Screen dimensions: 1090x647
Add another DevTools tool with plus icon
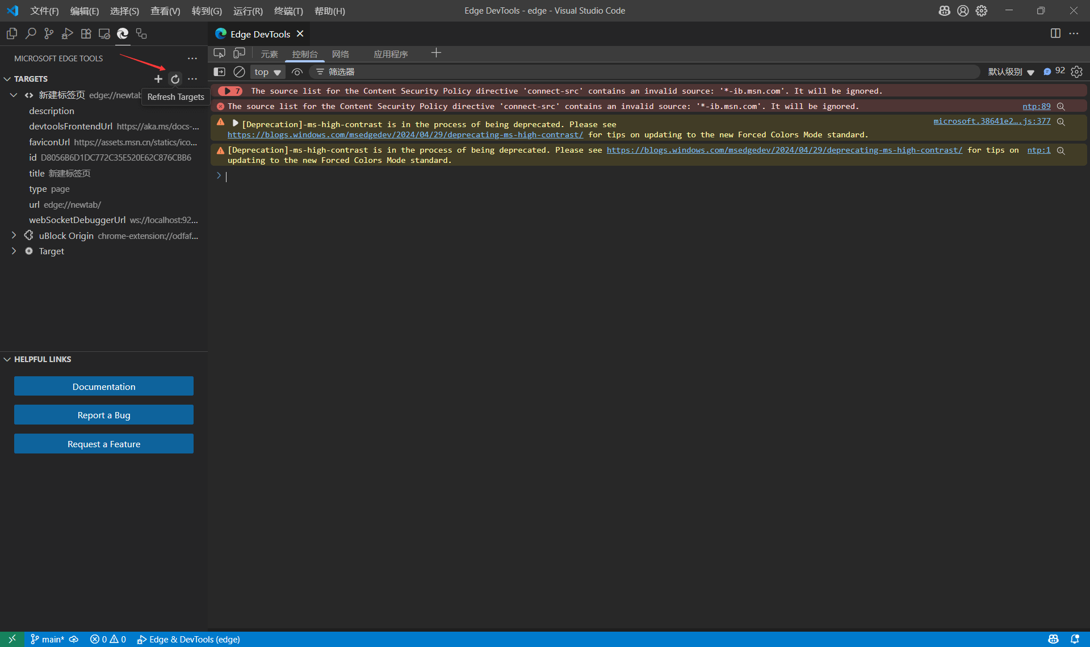point(436,53)
